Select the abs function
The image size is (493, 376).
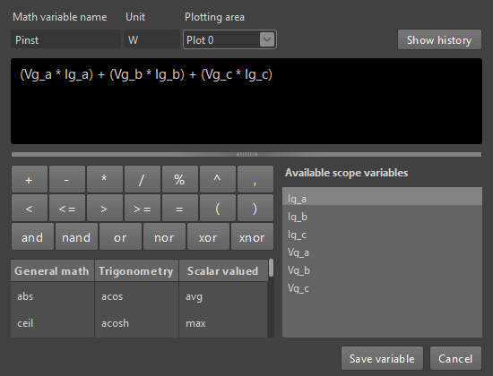[52, 296]
